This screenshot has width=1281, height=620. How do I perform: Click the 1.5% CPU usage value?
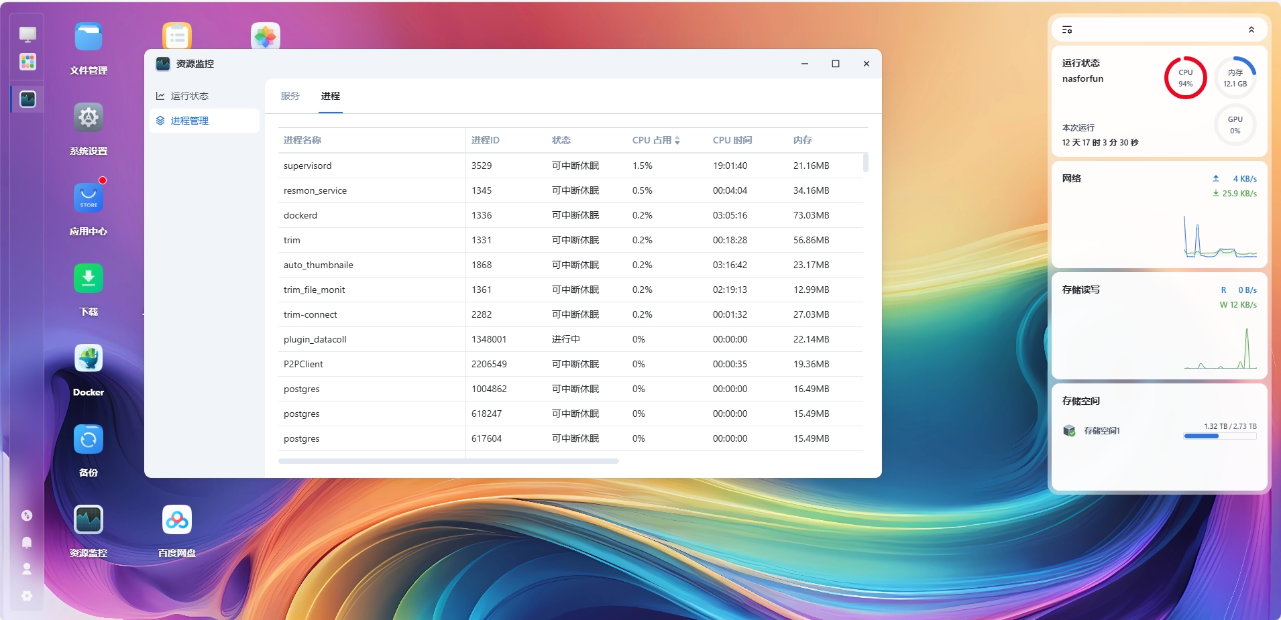(x=643, y=166)
